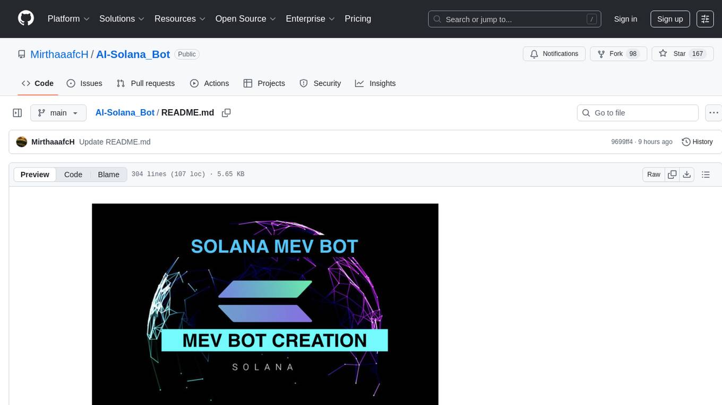Open the Issues tab

(x=84, y=83)
